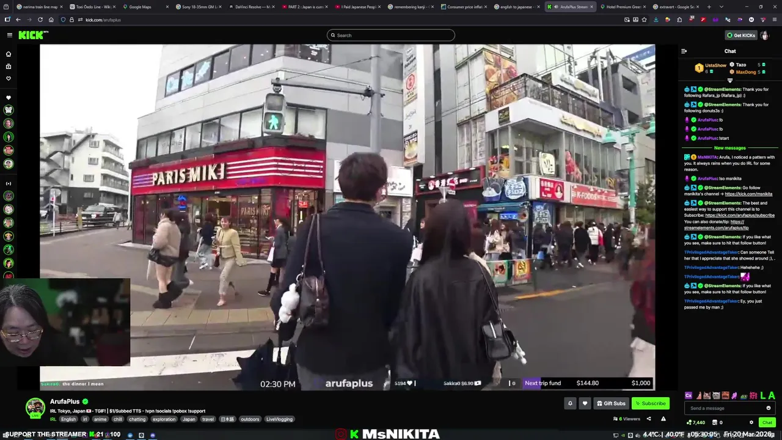
Task: Send message with the Chat button
Action: tap(767, 422)
